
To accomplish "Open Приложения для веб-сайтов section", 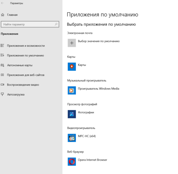I will (x=26, y=75).
